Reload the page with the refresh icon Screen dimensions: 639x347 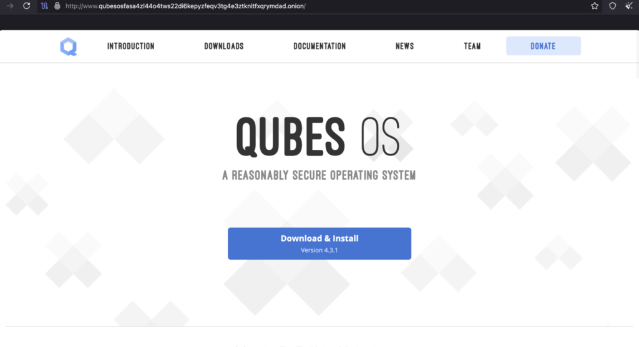coord(26,6)
